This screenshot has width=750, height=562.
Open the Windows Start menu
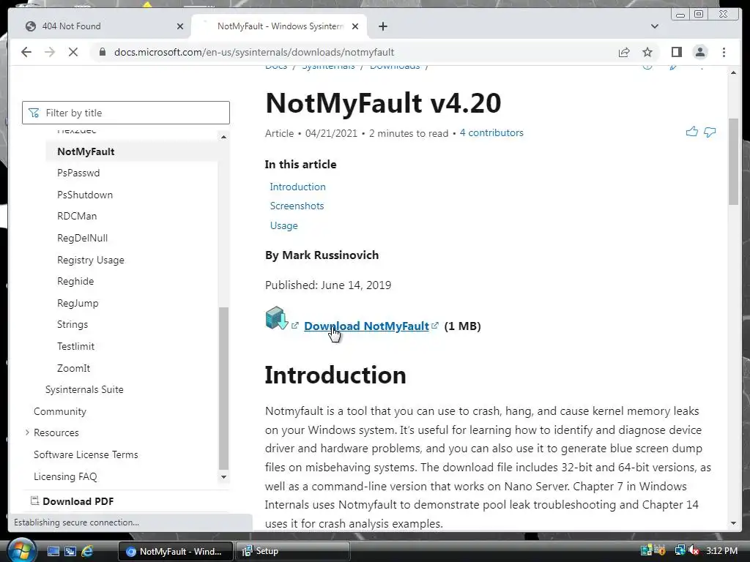click(x=21, y=550)
